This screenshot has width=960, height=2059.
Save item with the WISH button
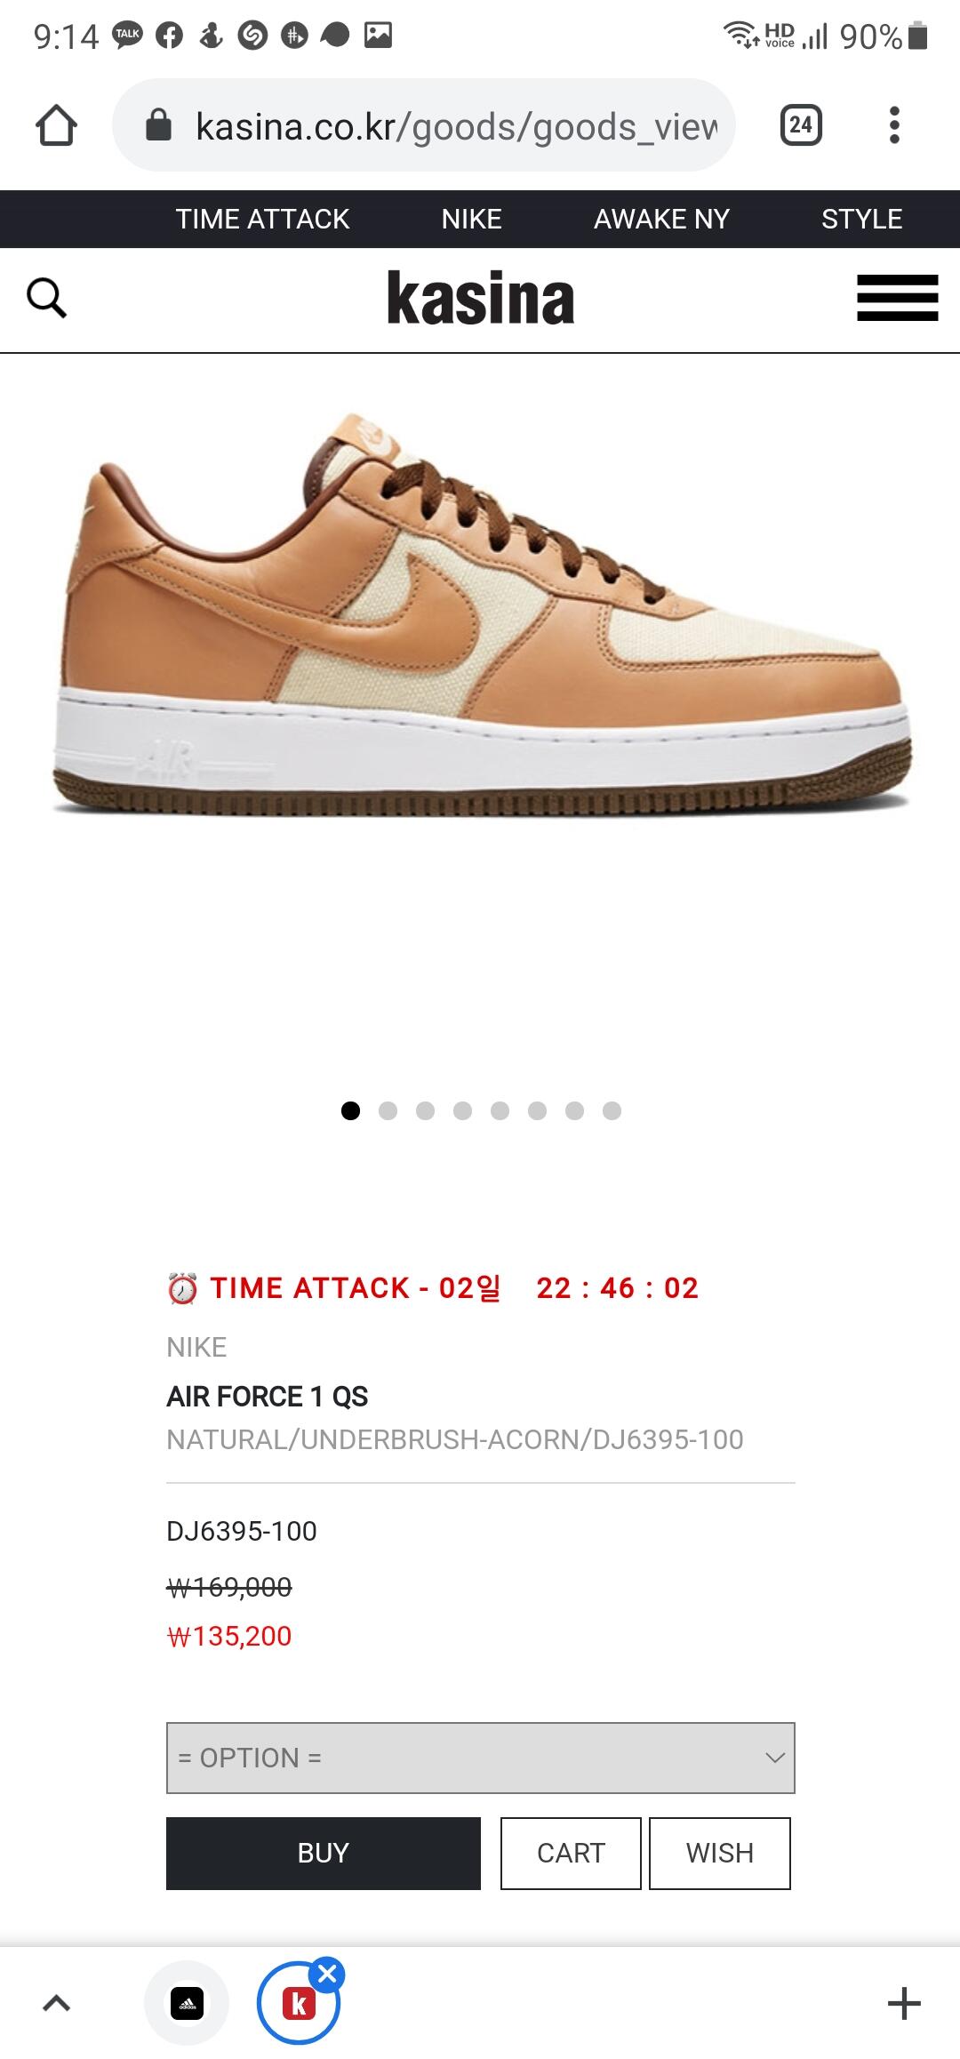719,1854
